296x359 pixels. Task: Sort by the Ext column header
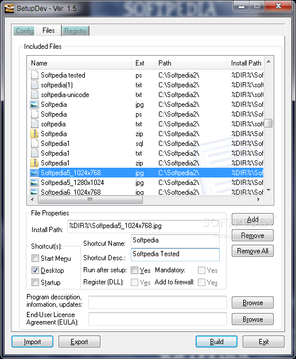click(143, 63)
